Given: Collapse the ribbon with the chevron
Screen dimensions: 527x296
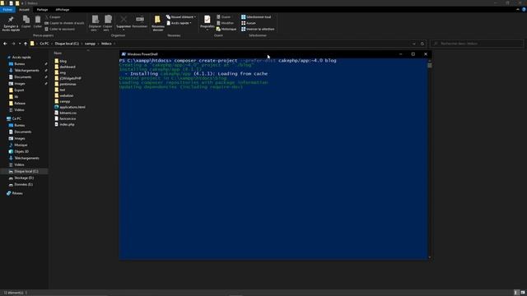Looking at the screenshot, I should 518,10.
